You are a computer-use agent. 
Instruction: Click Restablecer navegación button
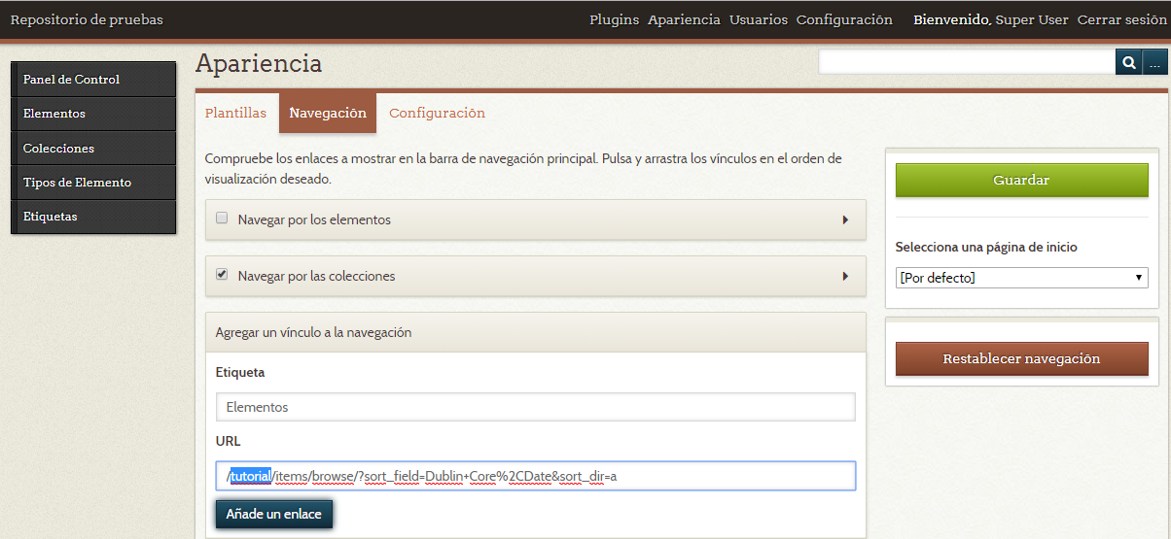[1021, 358]
